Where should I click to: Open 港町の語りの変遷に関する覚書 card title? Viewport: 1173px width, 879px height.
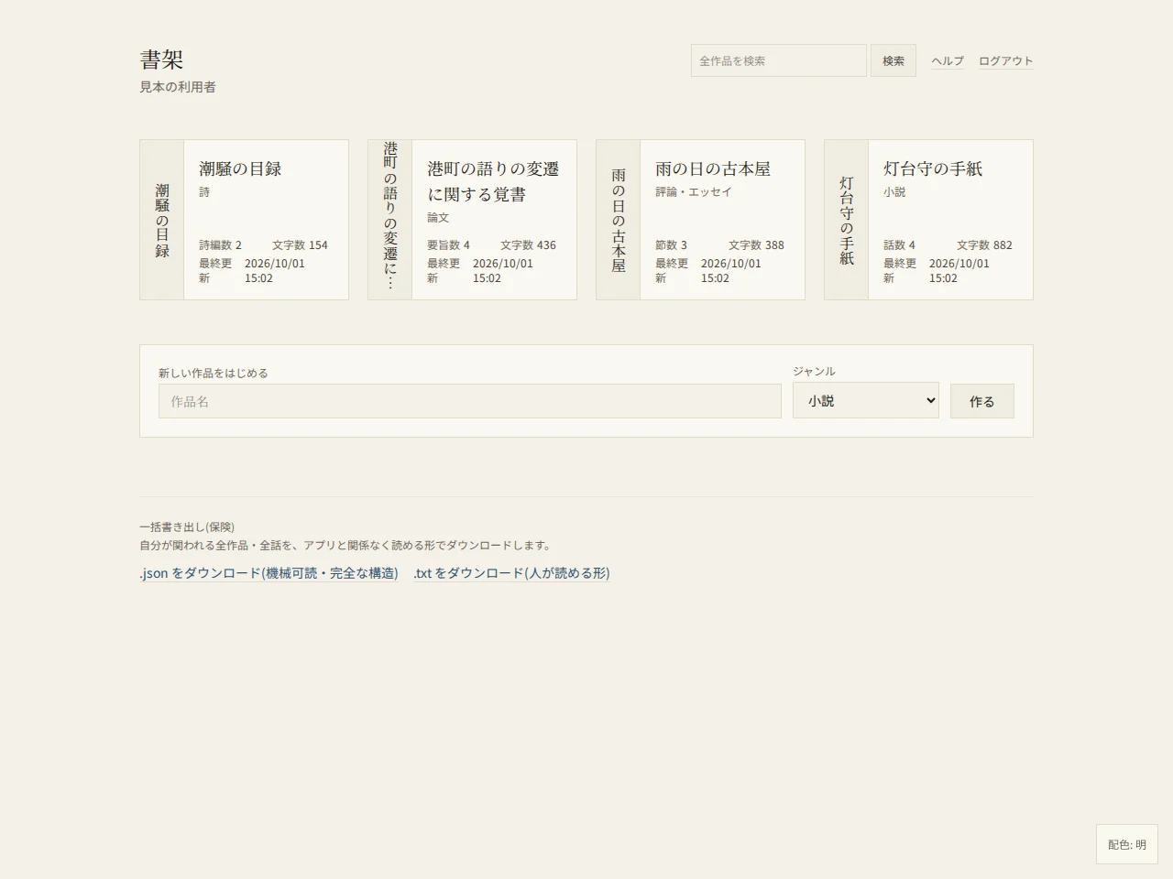[493, 181]
